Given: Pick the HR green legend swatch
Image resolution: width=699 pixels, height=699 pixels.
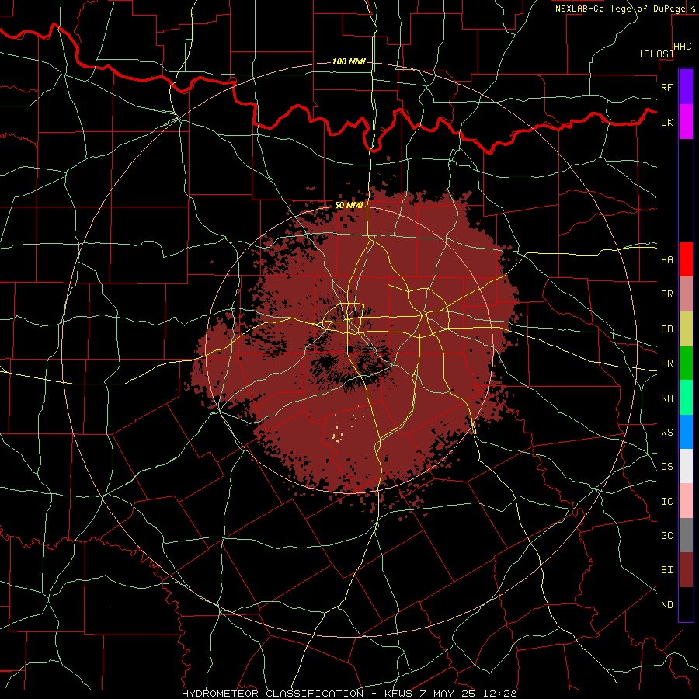Looking at the screenshot, I should (x=686, y=363).
